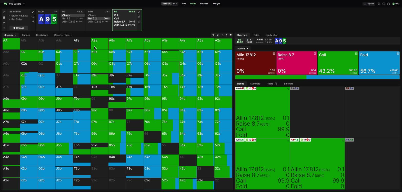The width and height of the screenshot is (402, 192).
Task: Click copy icon next to Filters tab
Action: [x=276, y=84]
